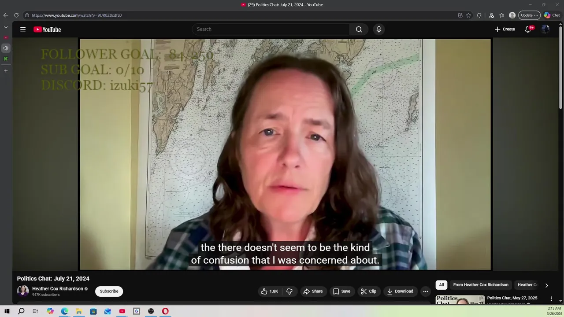Open the YouTube hamburger guide menu

(23, 29)
